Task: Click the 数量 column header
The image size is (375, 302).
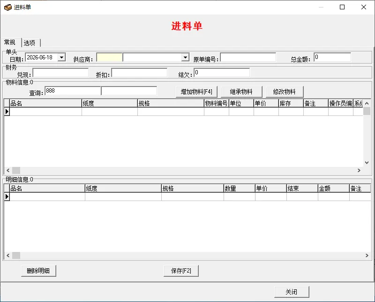Action: [240, 188]
